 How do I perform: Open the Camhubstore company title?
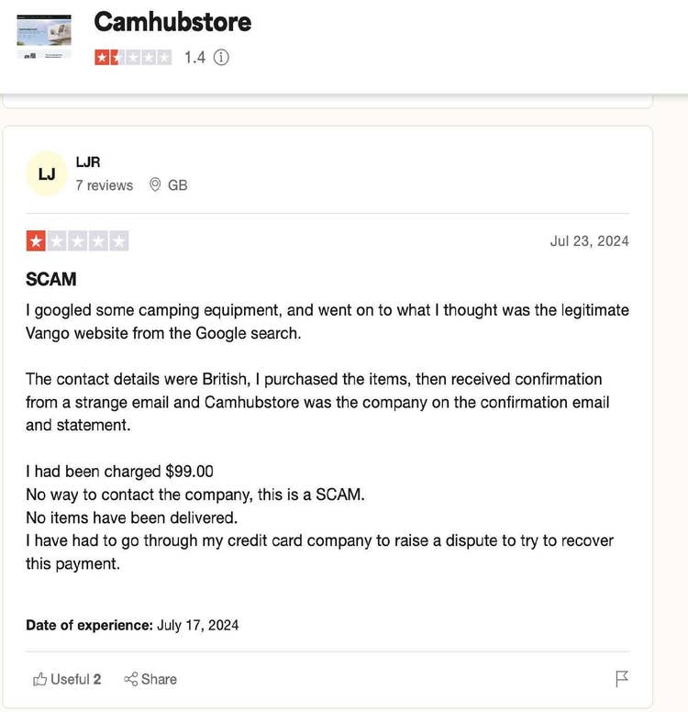click(x=172, y=21)
